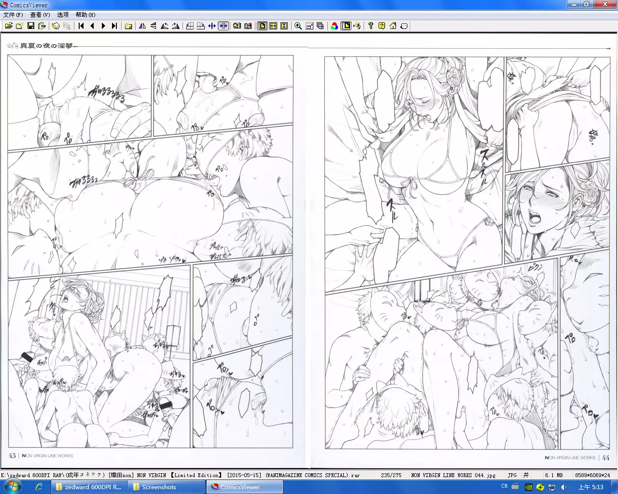Open the 帮助(H) menu

85,15
